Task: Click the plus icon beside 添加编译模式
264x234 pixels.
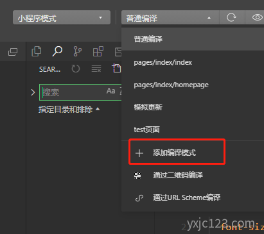Action: pyautogui.click(x=139, y=153)
